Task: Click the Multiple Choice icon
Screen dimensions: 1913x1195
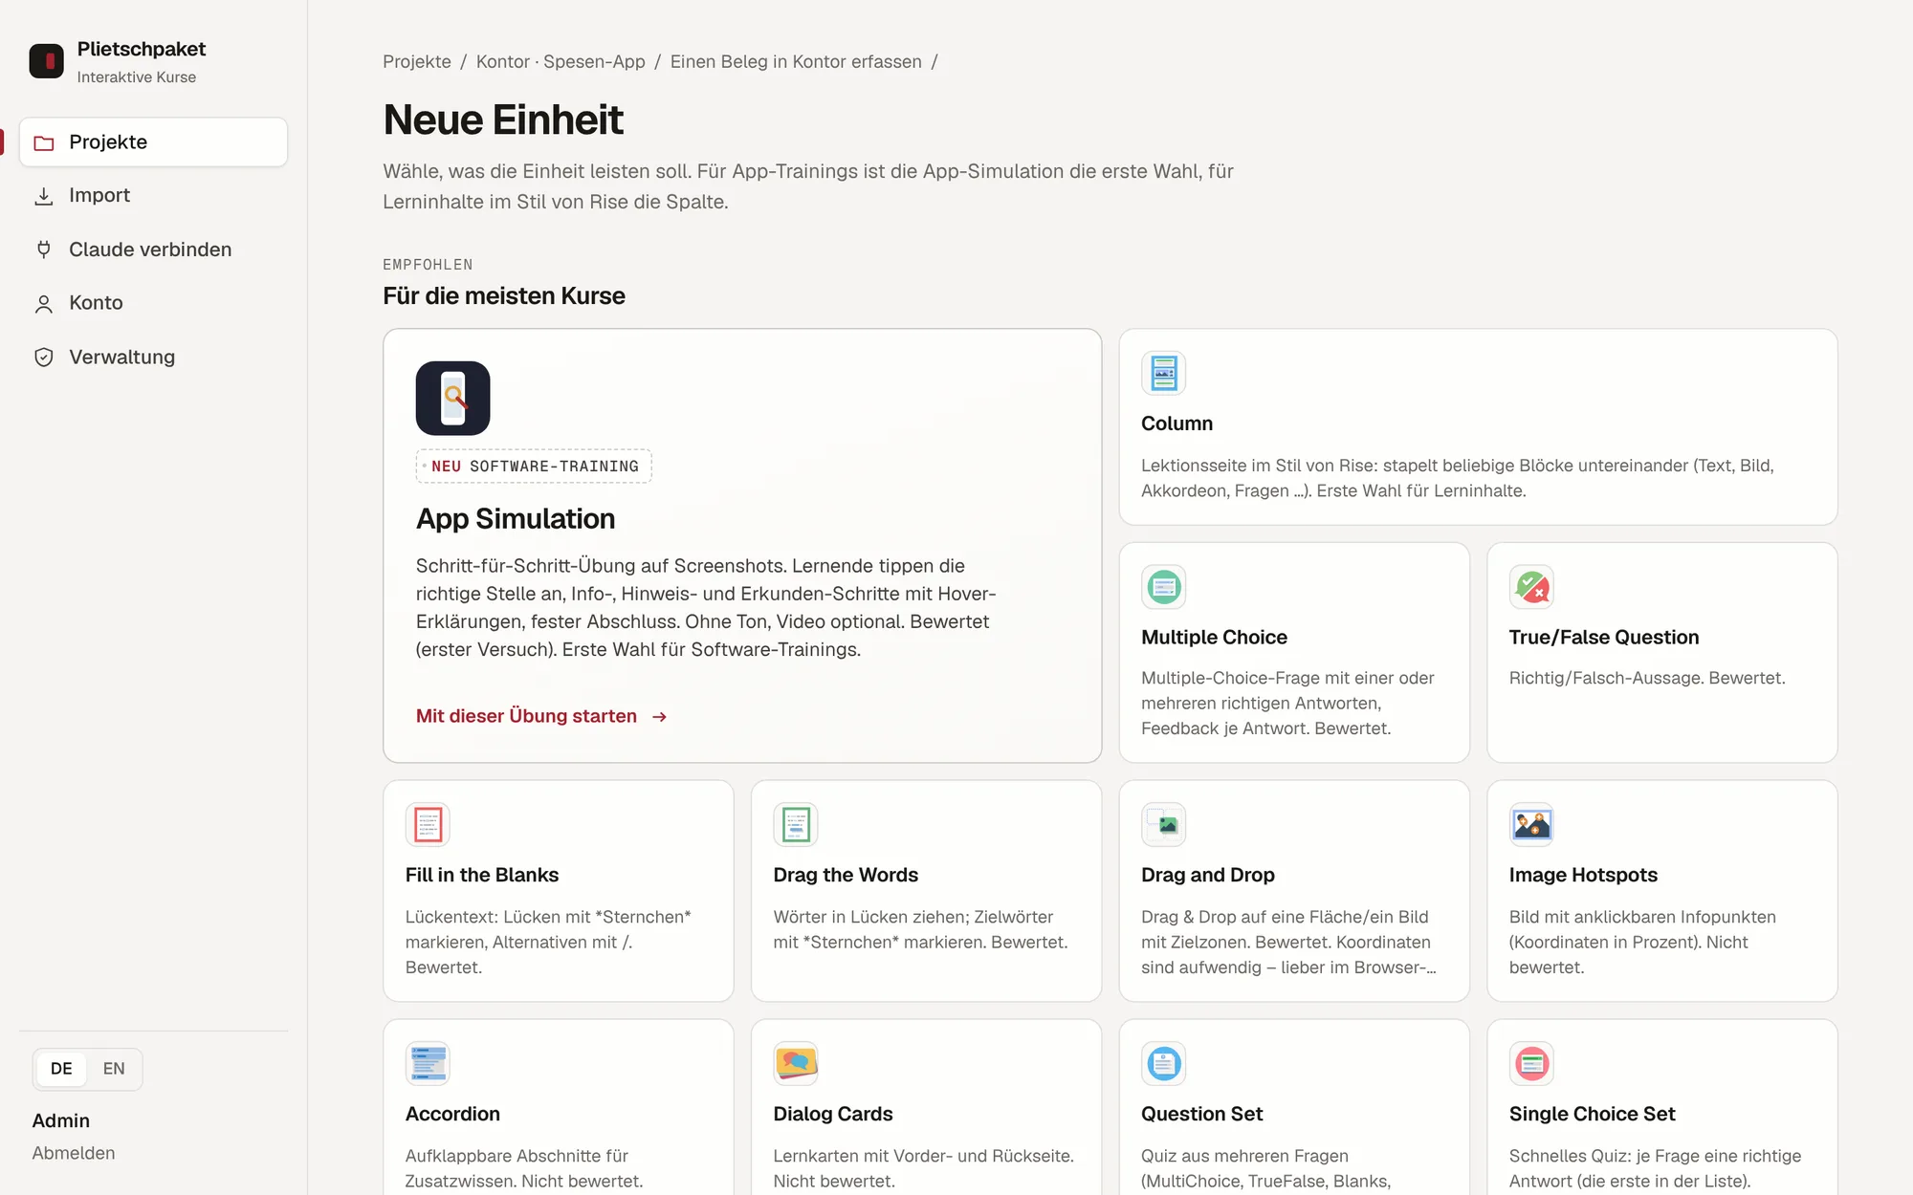Action: (1163, 587)
